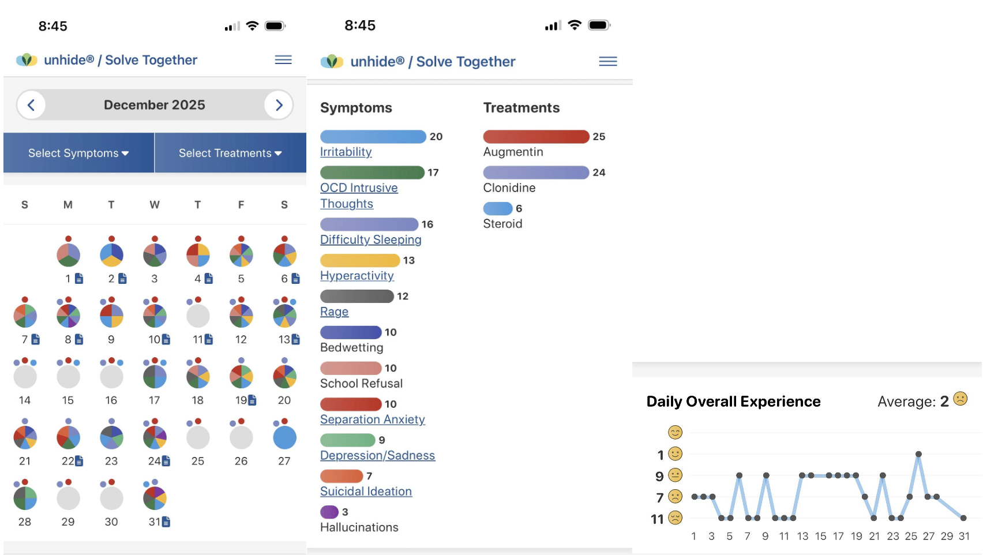Open the note icon for December 31
This screenshot has height=555, width=983.
point(166,522)
